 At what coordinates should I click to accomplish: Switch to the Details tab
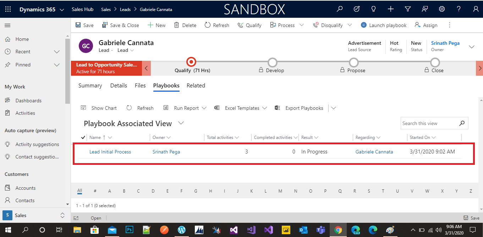119,85
